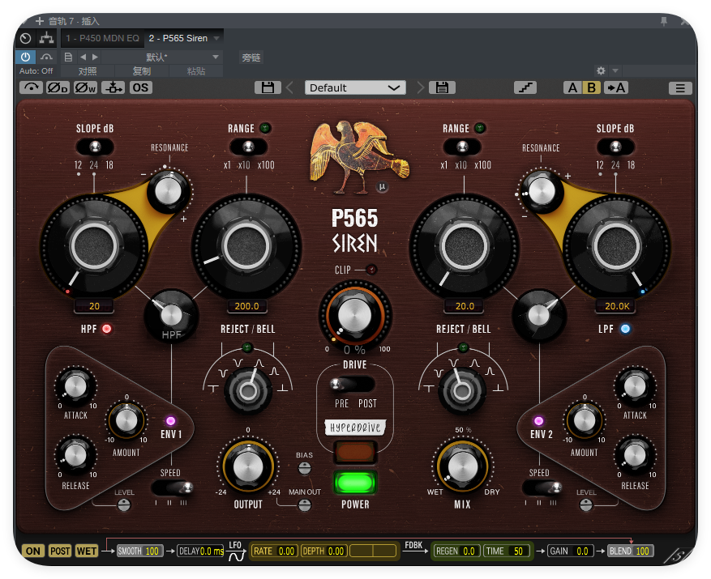The image size is (711, 579).
Task: Click the POST button in bottom bar
Action: pyautogui.click(x=60, y=551)
